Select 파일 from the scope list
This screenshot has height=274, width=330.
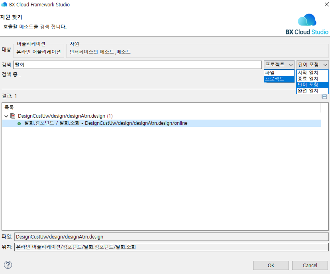pyautogui.click(x=279, y=73)
